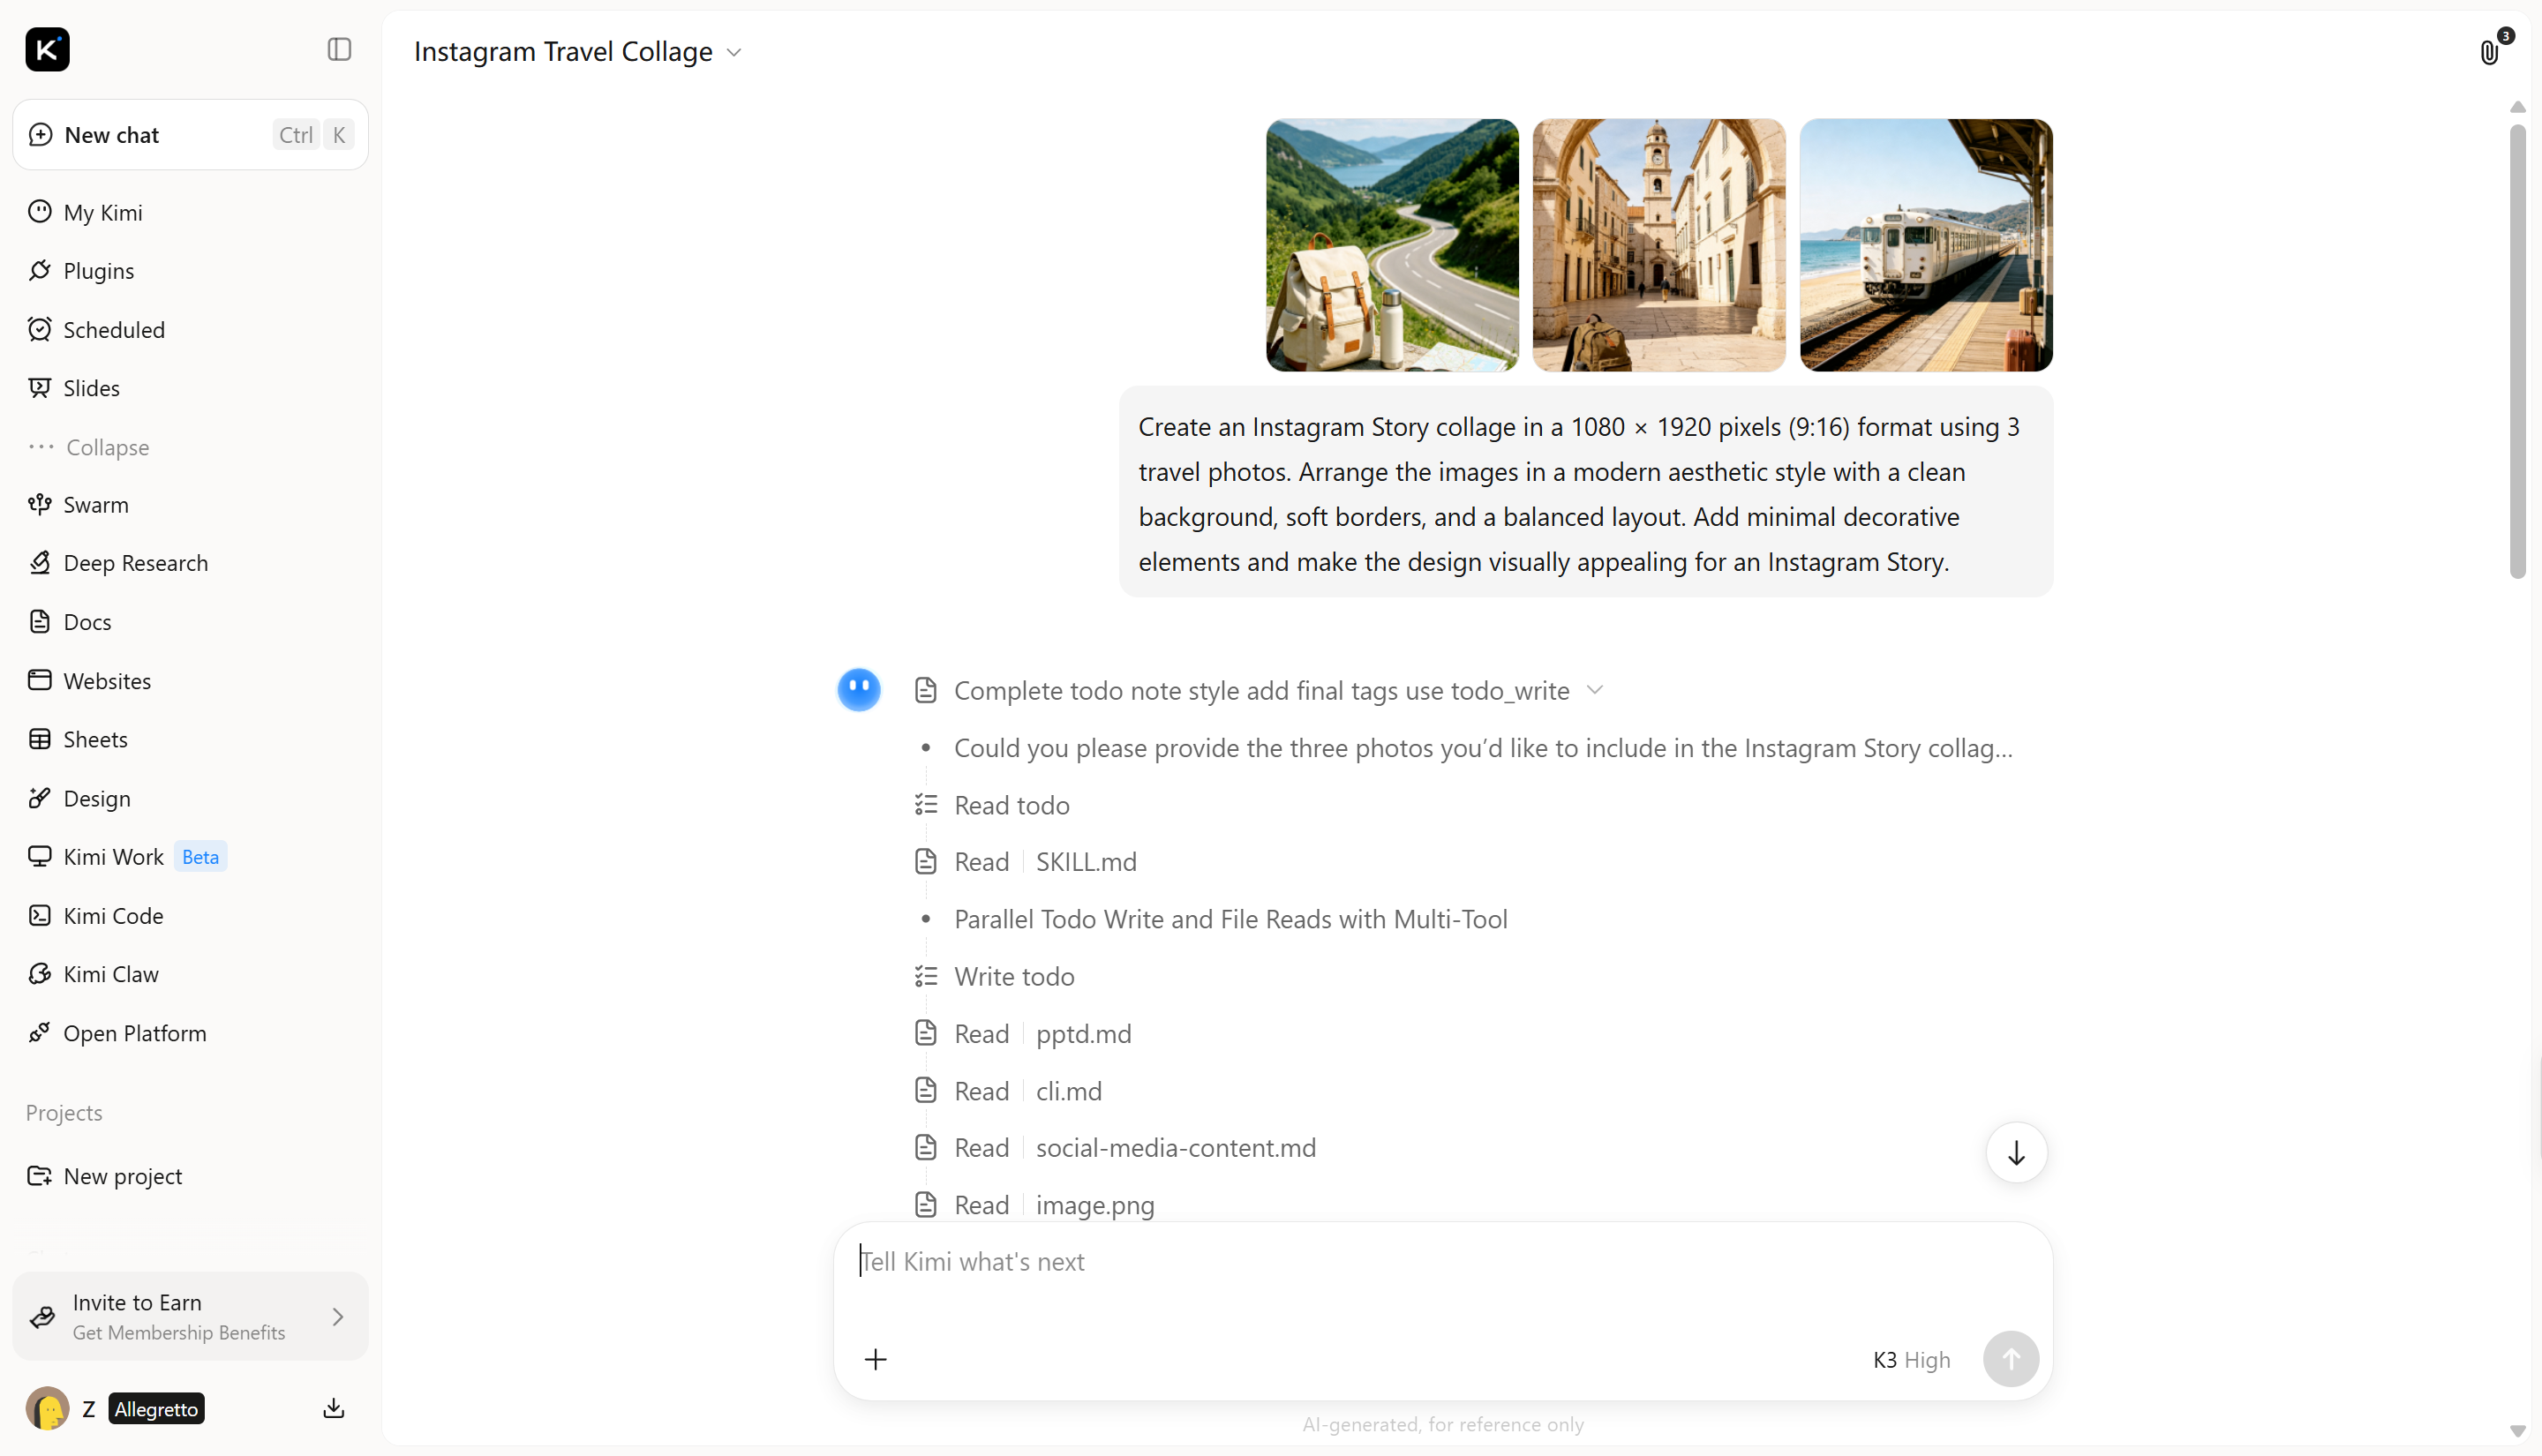The height and width of the screenshot is (1456, 2542).
Task: Click the scroll-to-bottom arrow button
Action: coord(2016,1153)
